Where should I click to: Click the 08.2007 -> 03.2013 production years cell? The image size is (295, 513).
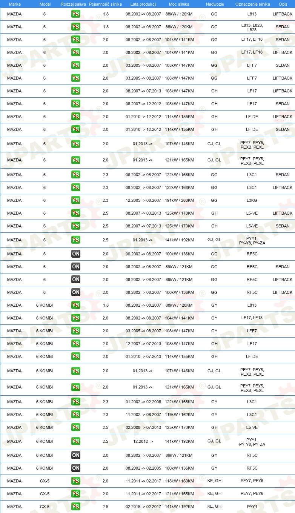pos(143,213)
